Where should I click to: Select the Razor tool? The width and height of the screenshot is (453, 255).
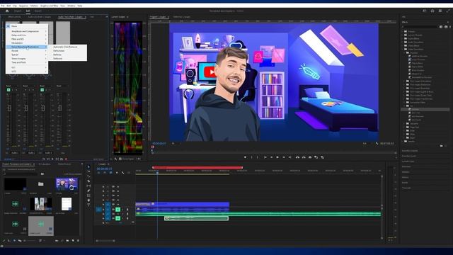pos(88,181)
